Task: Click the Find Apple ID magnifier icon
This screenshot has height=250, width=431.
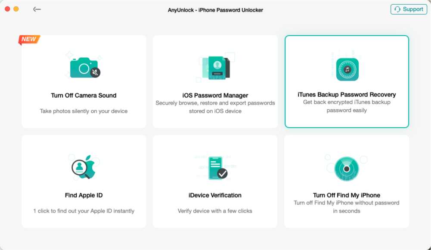Action: [x=84, y=167]
